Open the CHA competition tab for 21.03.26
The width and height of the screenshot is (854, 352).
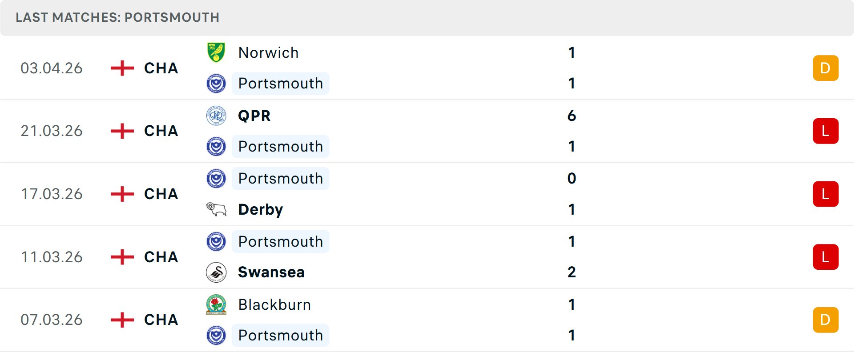(x=159, y=131)
